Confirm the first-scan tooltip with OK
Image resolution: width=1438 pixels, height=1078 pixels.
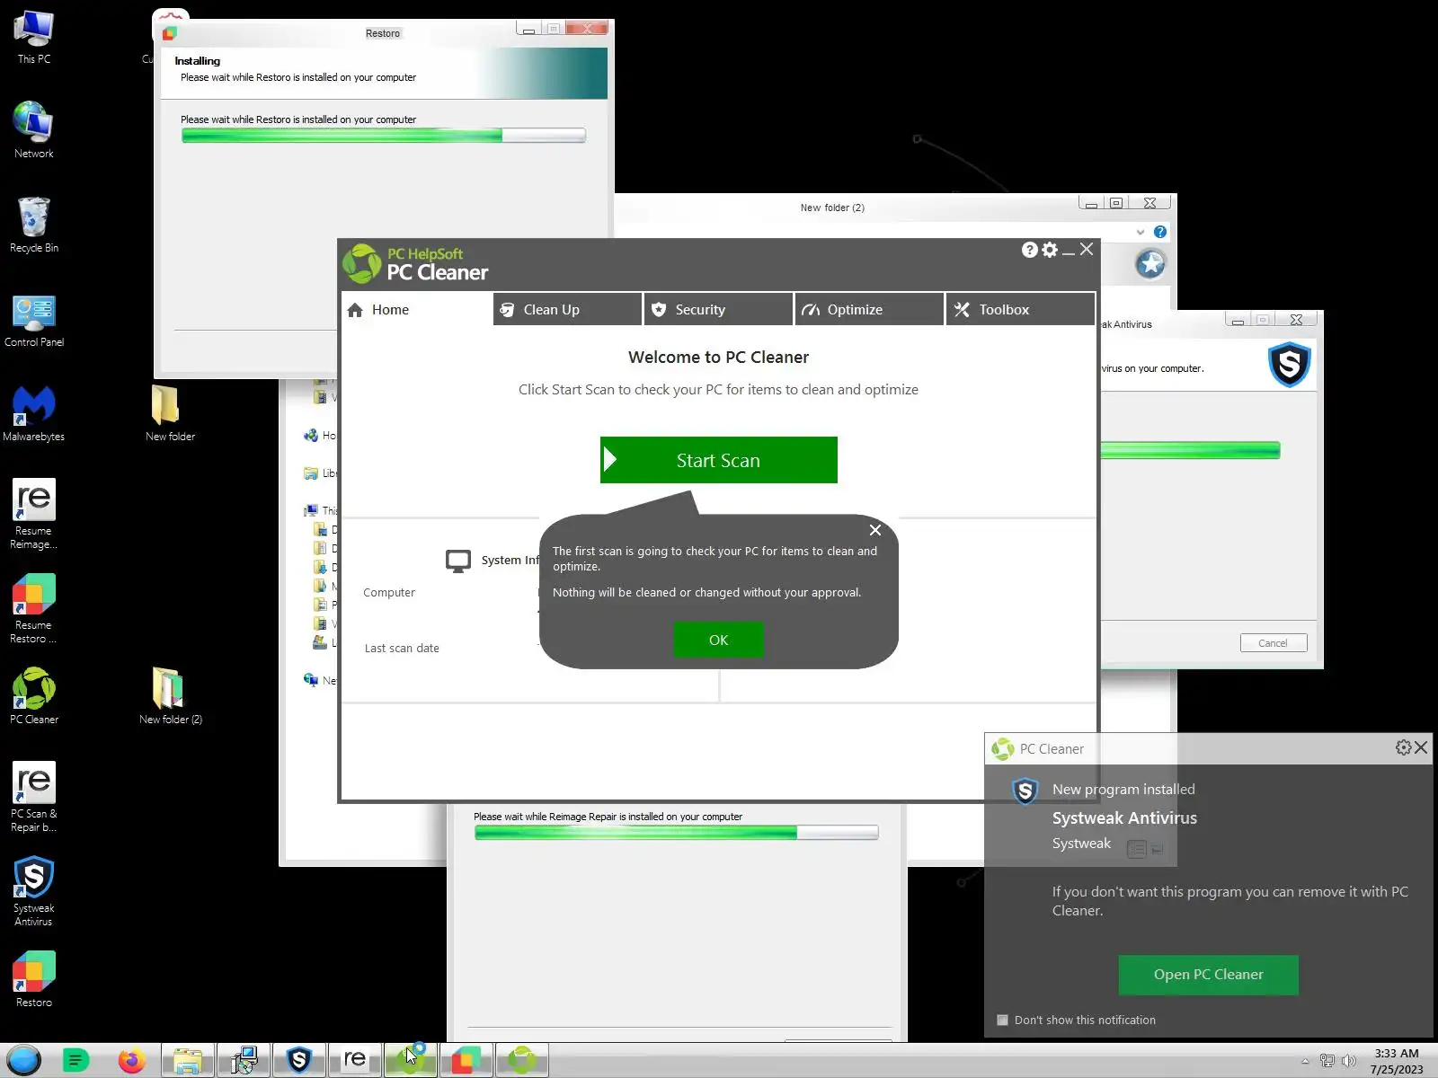(719, 640)
